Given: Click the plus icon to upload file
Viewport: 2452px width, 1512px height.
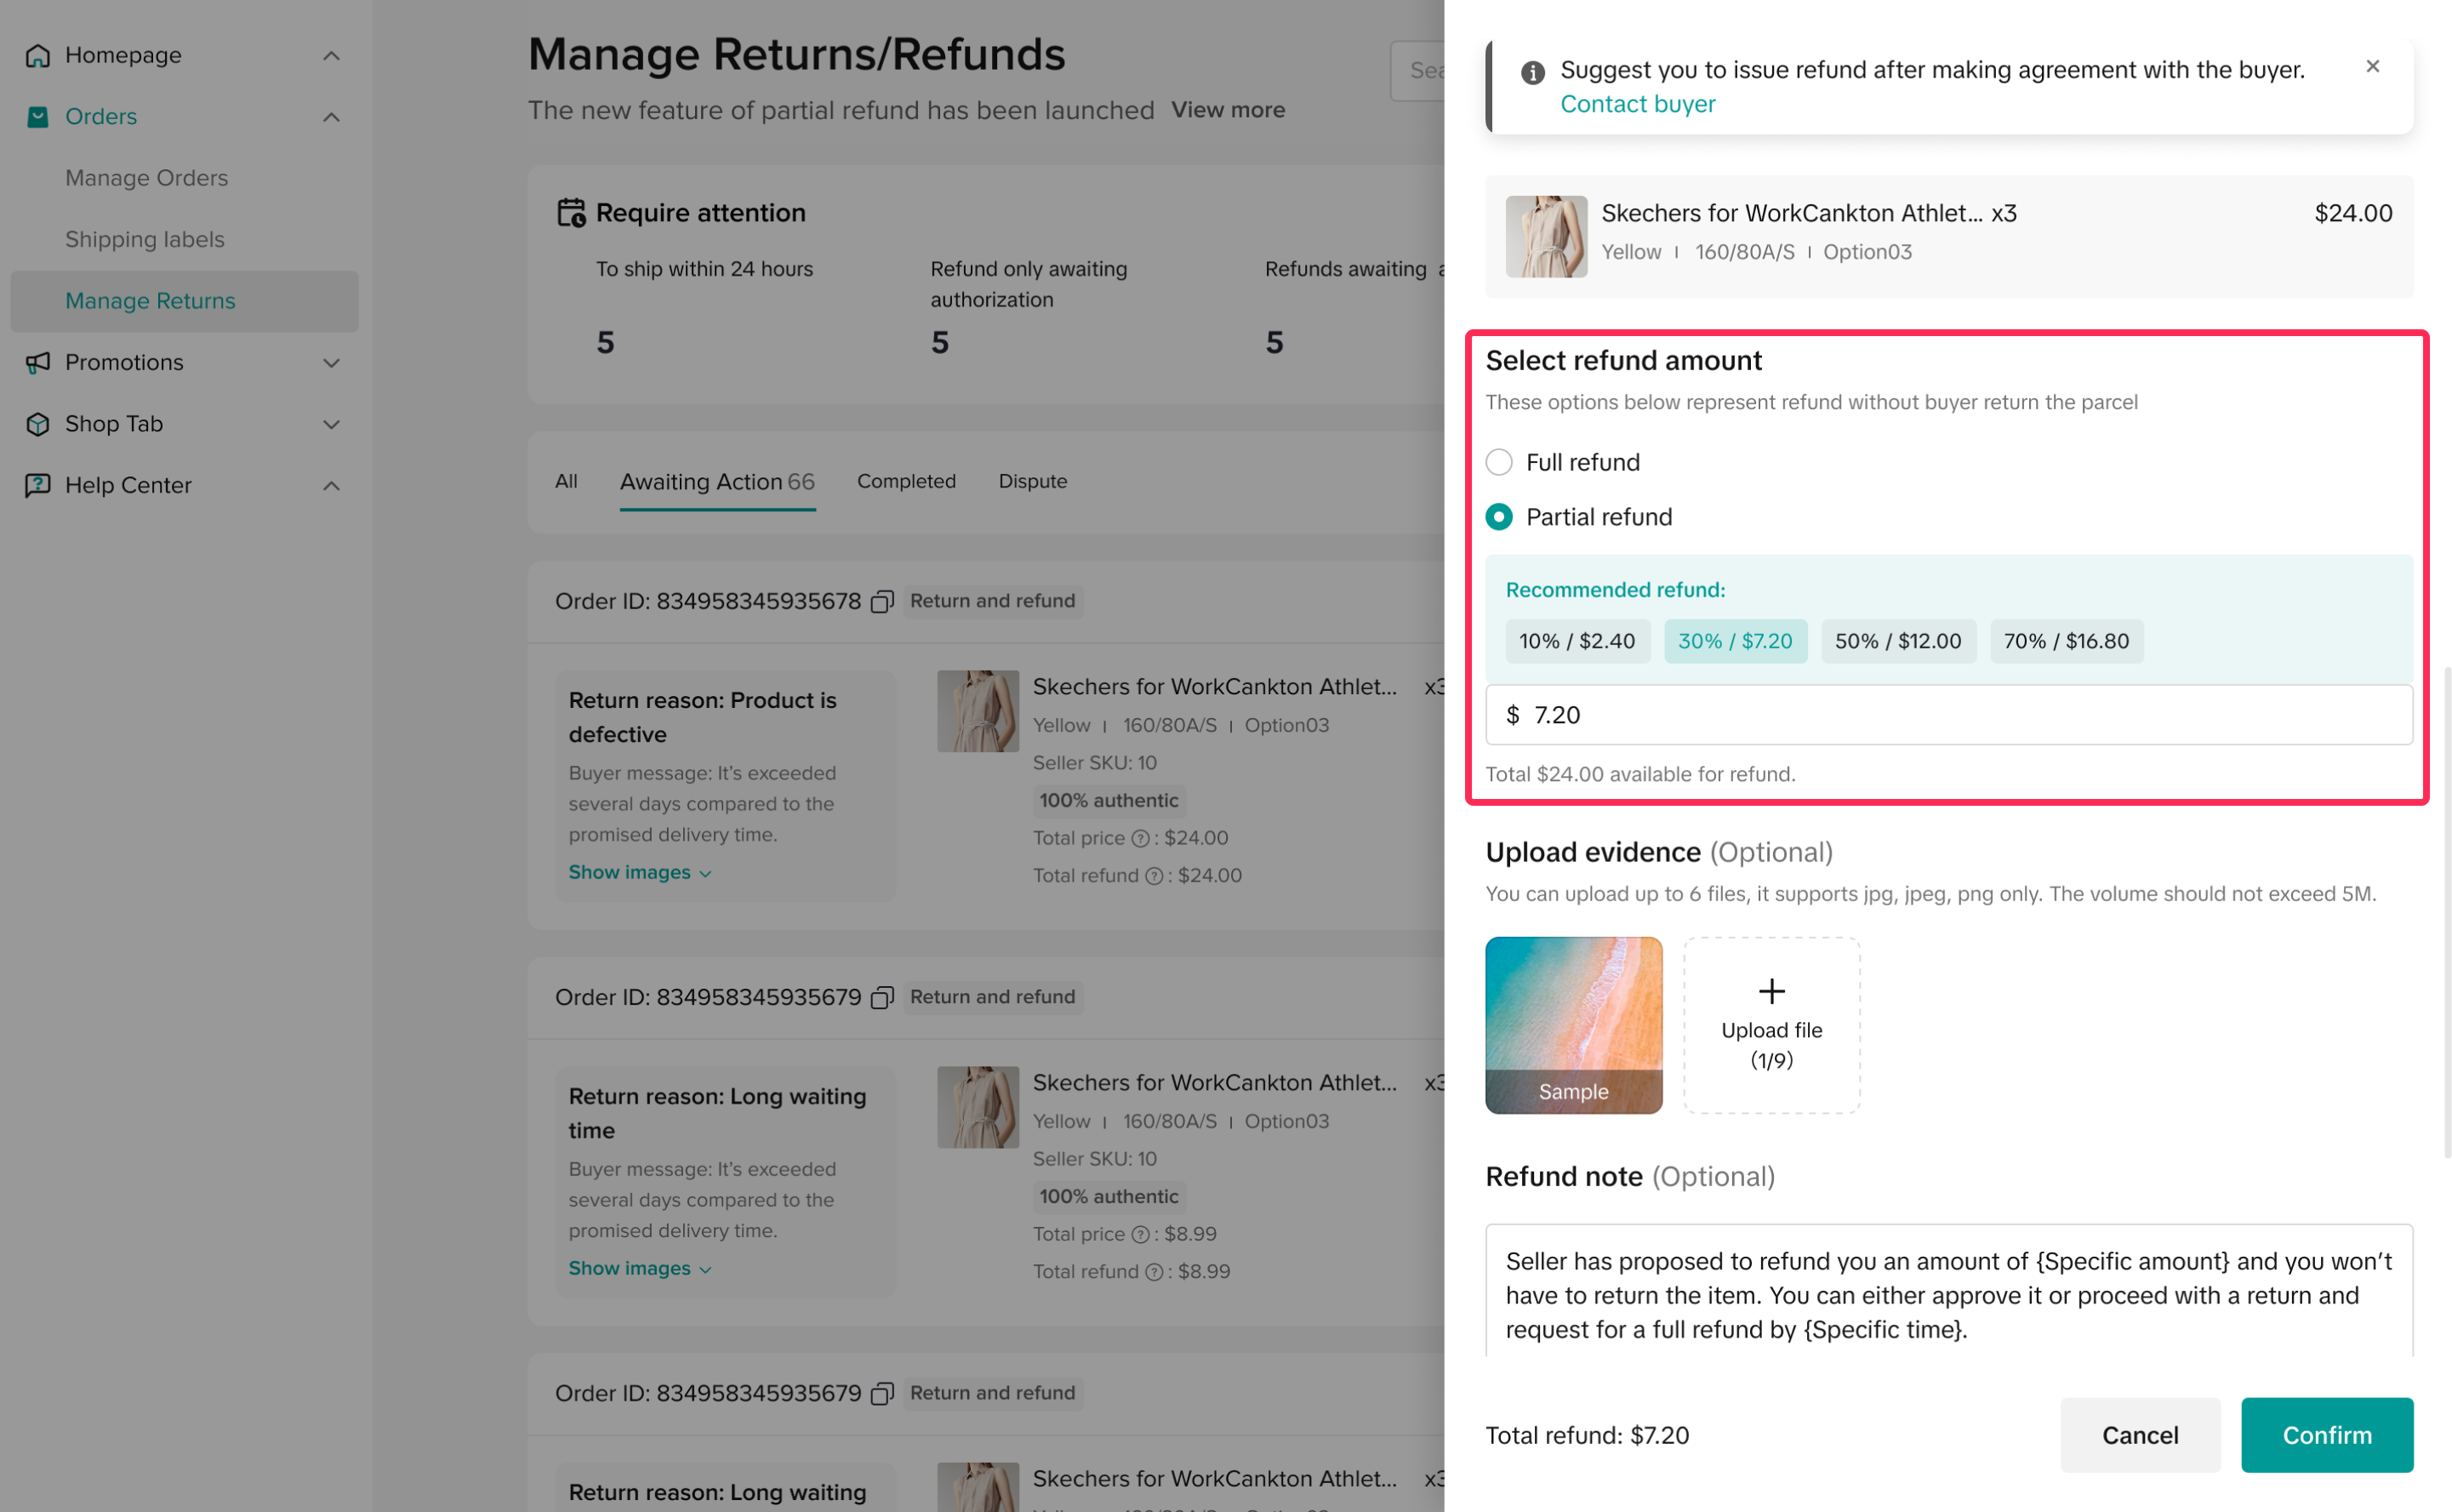Looking at the screenshot, I should 1771,991.
